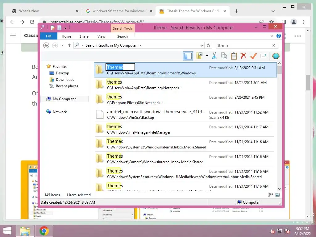Open the Home ribbon tab

[66, 36]
